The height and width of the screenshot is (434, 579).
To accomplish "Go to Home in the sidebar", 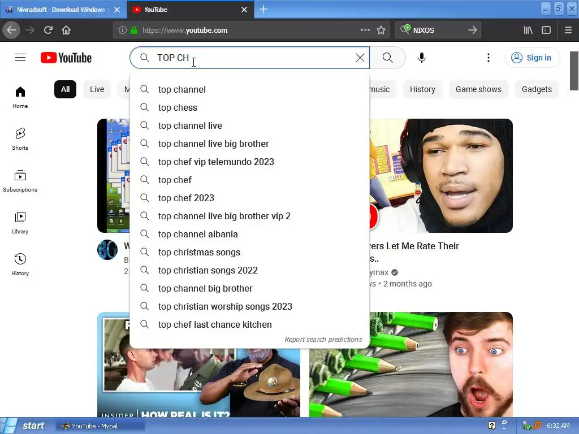I will coord(20,97).
